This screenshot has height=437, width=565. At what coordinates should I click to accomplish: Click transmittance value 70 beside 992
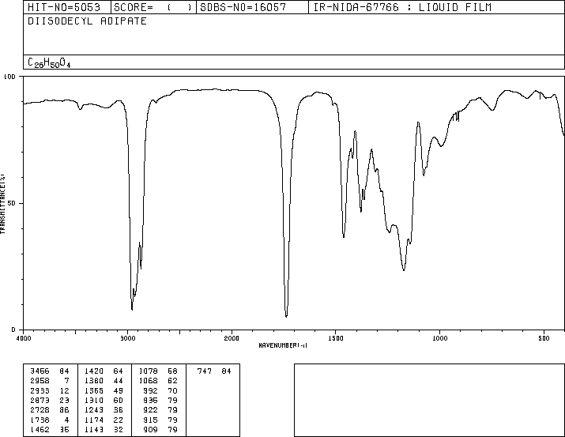[172, 390]
